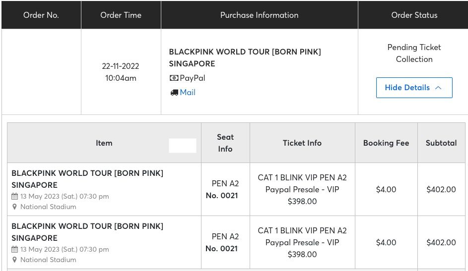The image size is (468, 271).
Task: Click the Seat Info column header
Action: point(225,143)
